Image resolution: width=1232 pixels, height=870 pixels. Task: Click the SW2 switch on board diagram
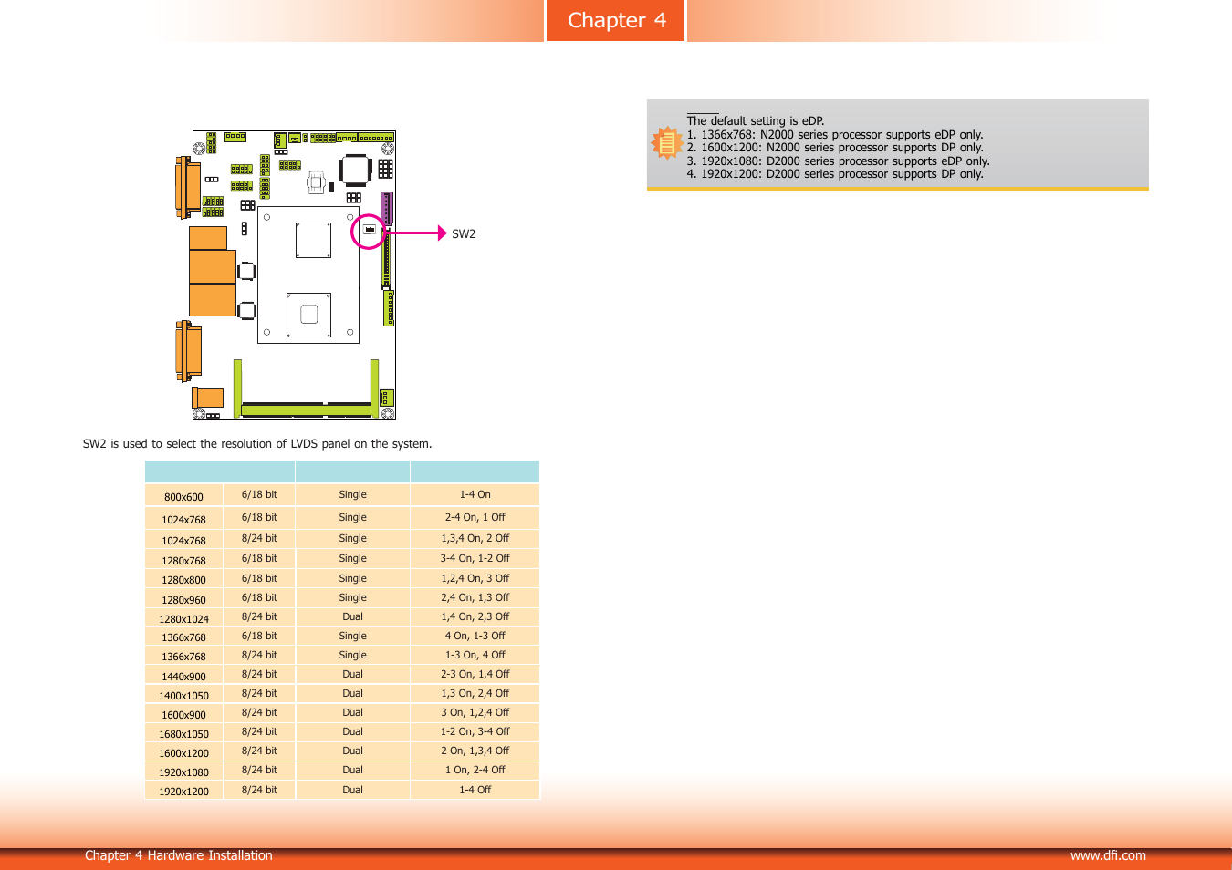click(370, 230)
